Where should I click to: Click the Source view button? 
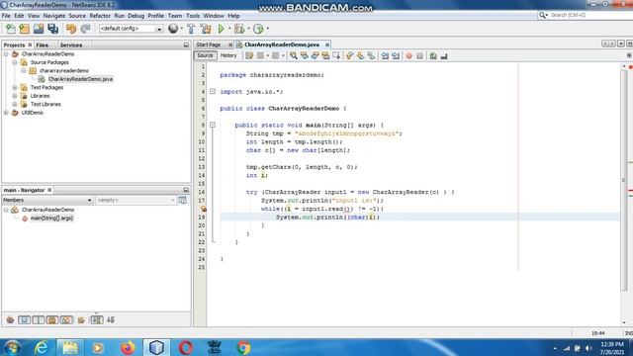coord(205,55)
